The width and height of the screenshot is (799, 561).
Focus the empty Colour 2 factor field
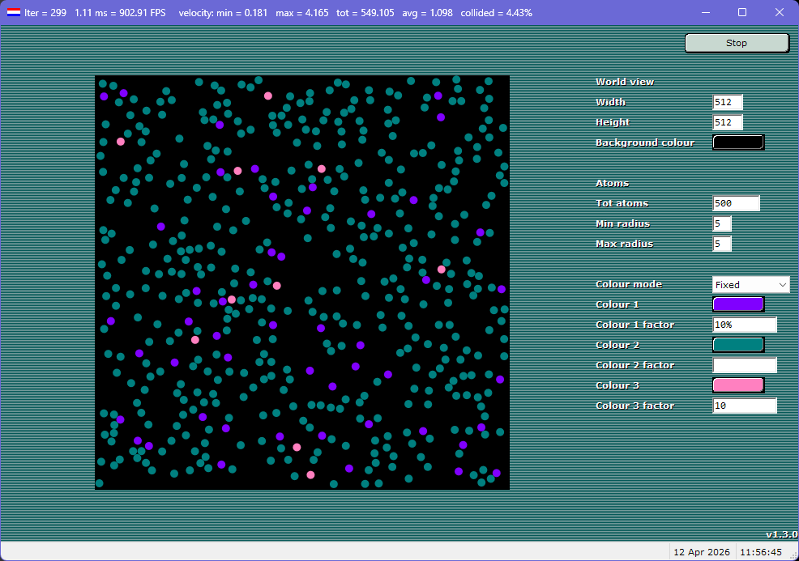744,364
